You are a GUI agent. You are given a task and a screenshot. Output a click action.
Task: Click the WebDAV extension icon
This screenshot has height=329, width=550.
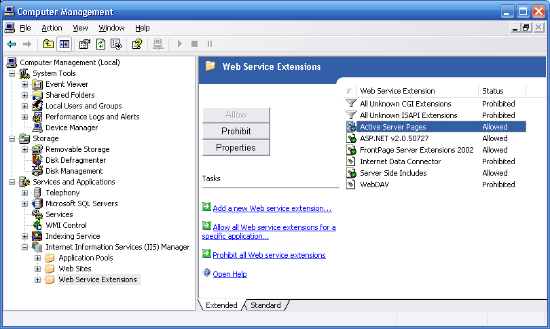[351, 185]
